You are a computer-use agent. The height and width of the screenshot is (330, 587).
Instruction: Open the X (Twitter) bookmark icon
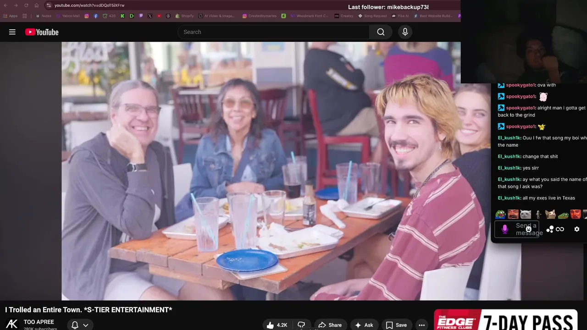click(x=150, y=16)
